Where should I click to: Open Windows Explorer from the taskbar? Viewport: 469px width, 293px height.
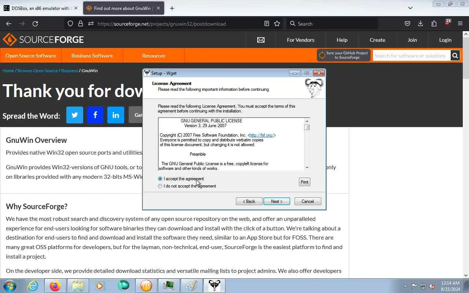[x=78, y=286]
